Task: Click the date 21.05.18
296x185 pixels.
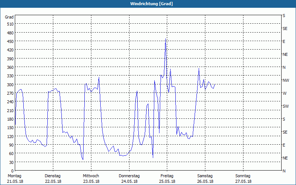Action: pos(15,182)
